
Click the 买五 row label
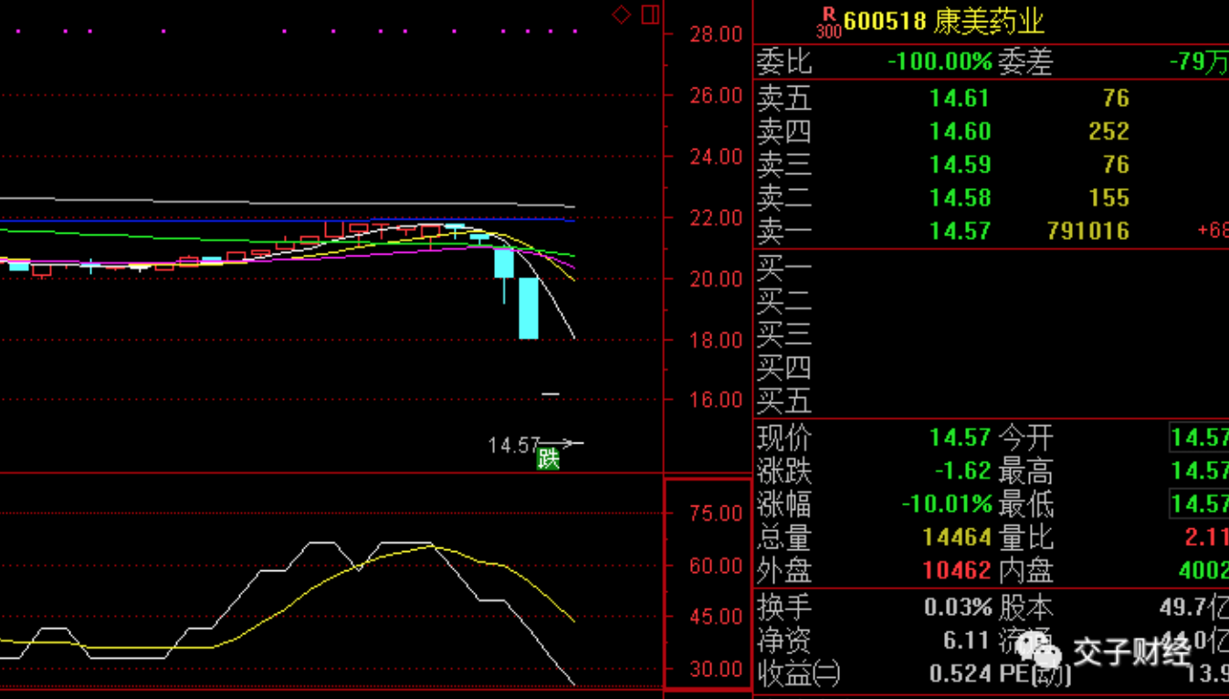click(x=783, y=401)
